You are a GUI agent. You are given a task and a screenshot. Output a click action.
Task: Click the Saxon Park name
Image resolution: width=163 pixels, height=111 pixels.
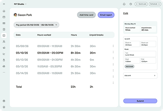[x=25, y=15]
